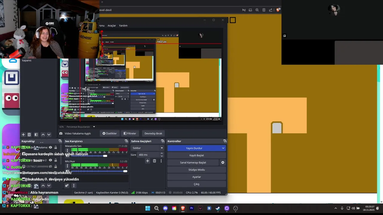Viewport: 383px width, 215px height.
Task: Toggle lock on the source ending 'kalama'
Action: point(56,147)
